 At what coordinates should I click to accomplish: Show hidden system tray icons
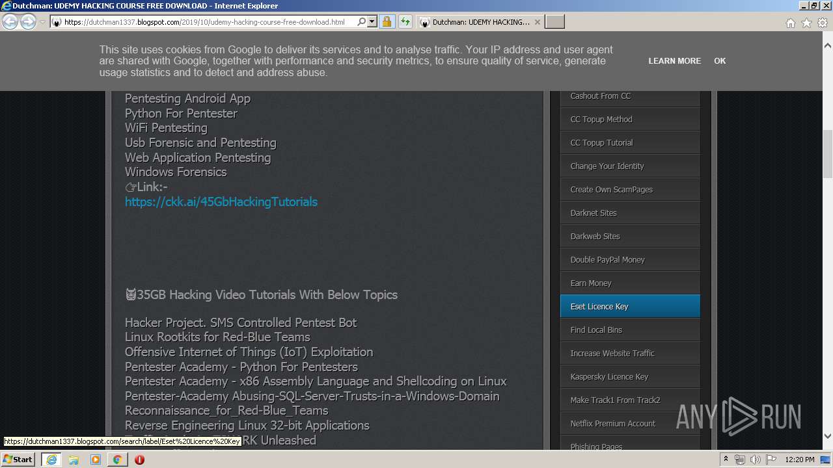[x=726, y=460]
